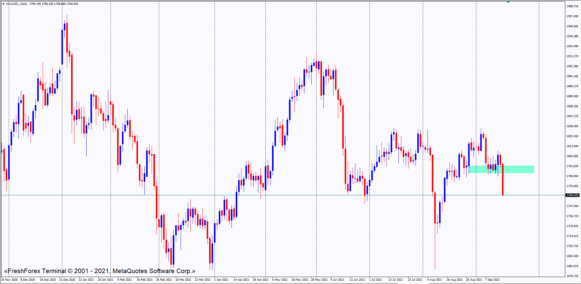Click the 1902.380 price scale label
This screenshot has height=284, width=581.
coord(572,66)
